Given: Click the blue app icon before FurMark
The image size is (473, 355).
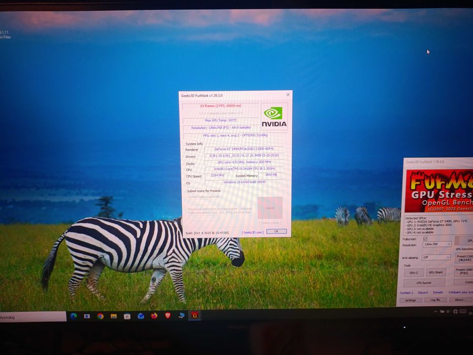Looking at the screenshot, I should [181, 315].
